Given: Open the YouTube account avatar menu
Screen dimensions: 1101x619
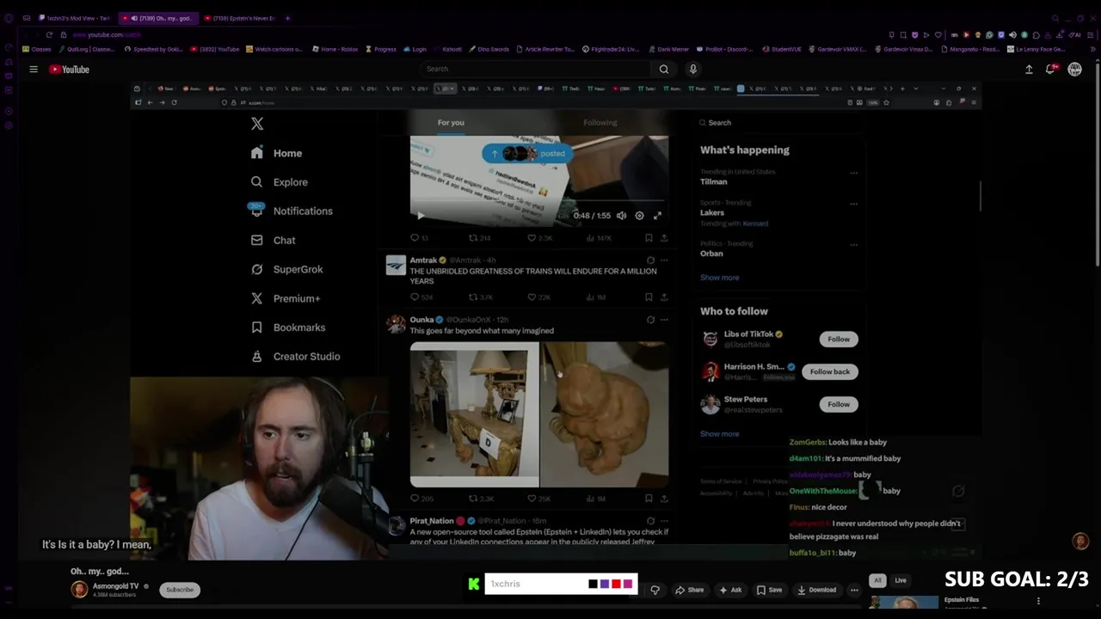Looking at the screenshot, I should coord(1074,70).
